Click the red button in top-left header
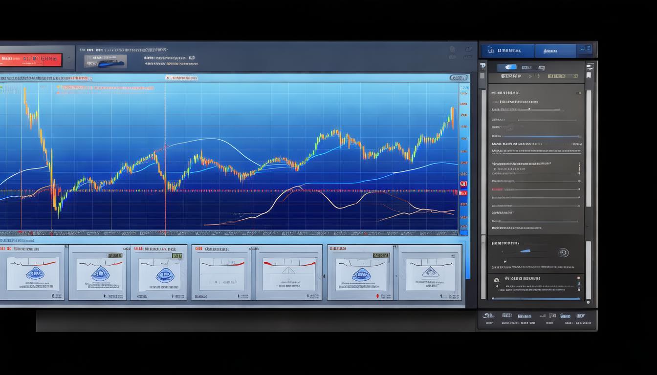 31,60
